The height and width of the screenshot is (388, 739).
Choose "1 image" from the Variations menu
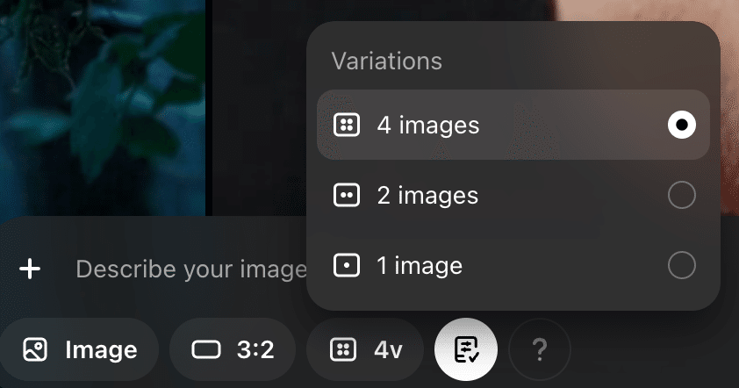420,264
